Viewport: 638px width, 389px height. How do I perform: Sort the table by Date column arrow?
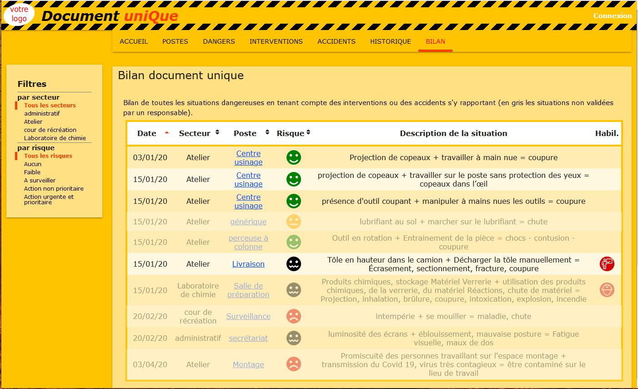(167, 133)
